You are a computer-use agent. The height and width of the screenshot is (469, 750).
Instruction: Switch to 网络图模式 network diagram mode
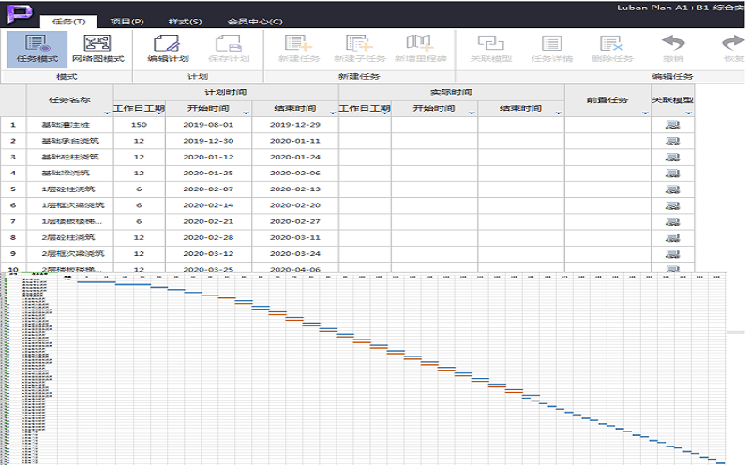pos(98,50)
